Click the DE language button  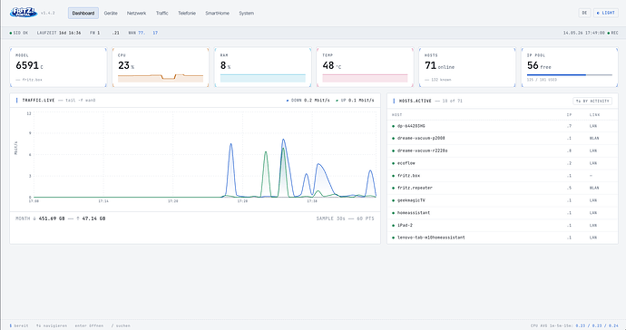point(584,13)
